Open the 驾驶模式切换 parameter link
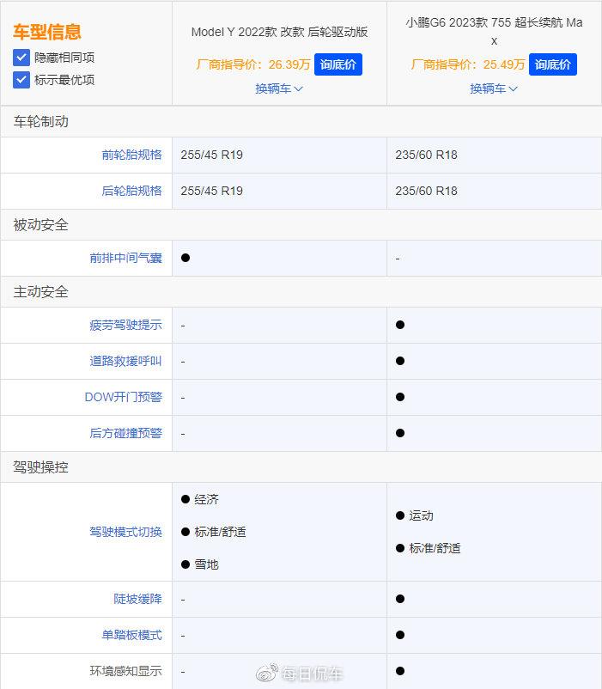The image size is (602, 689). tap(125, 532)
